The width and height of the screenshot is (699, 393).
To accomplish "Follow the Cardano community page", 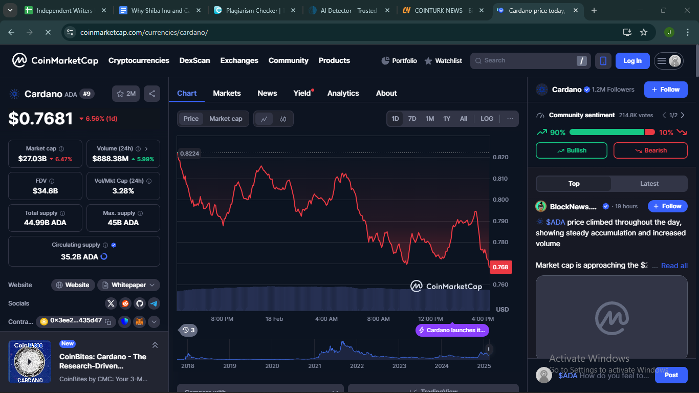I will tap(666, 90).
